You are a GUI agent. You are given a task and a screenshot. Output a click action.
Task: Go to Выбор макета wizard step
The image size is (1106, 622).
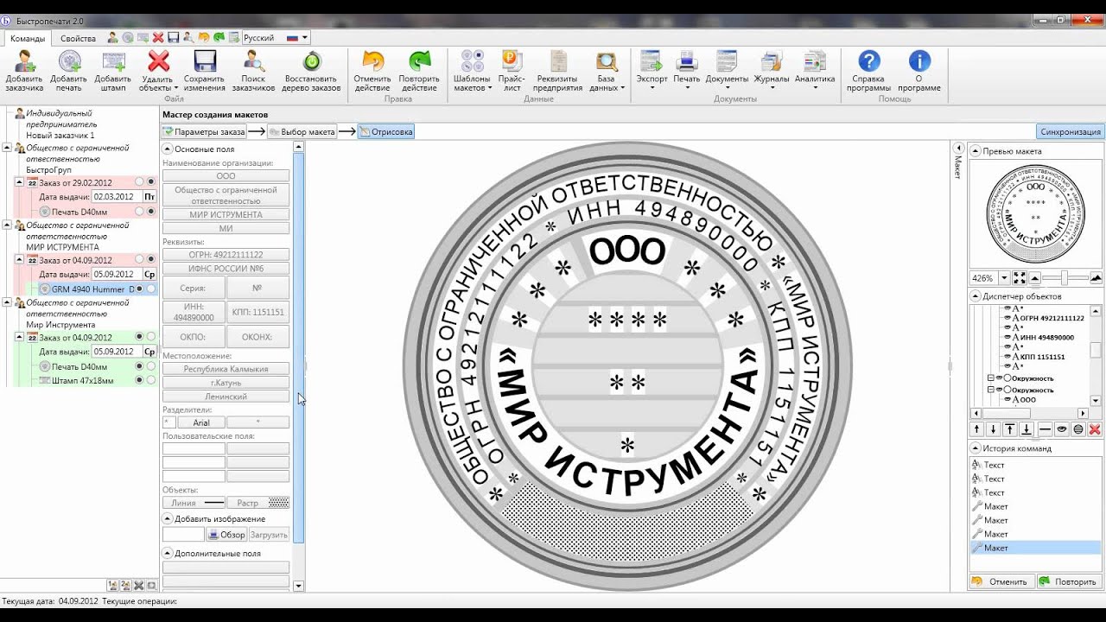[x=302, y=131]
